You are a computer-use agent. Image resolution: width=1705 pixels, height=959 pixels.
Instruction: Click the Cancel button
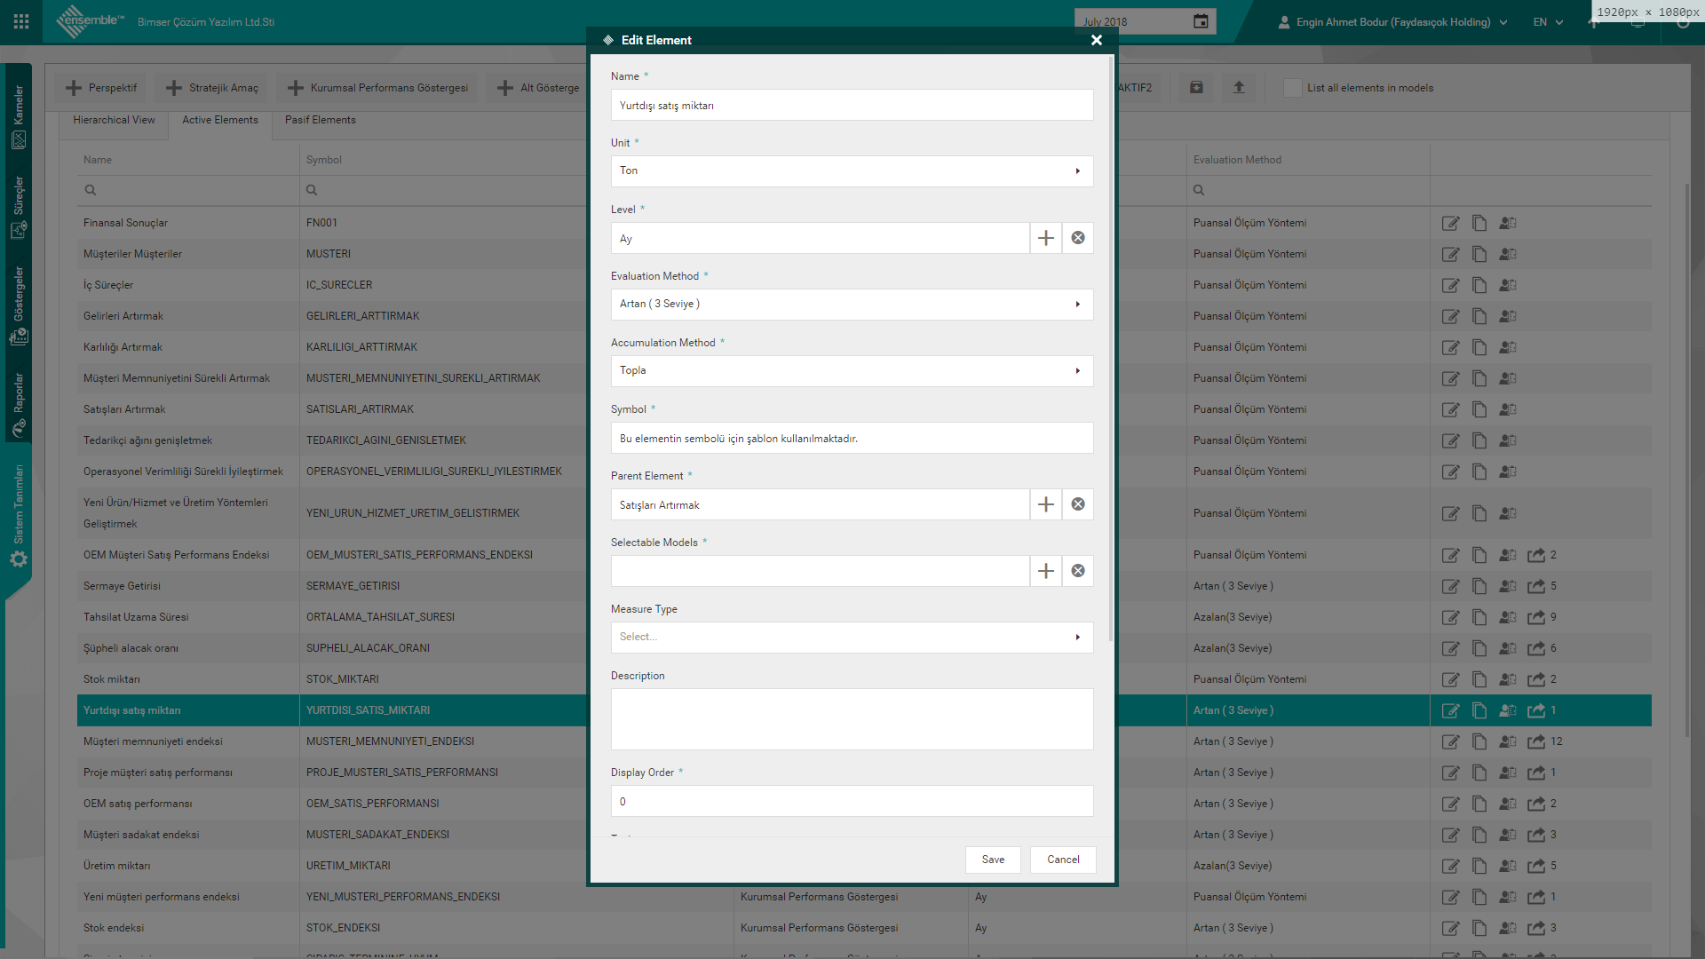(x=1063, y=860)
